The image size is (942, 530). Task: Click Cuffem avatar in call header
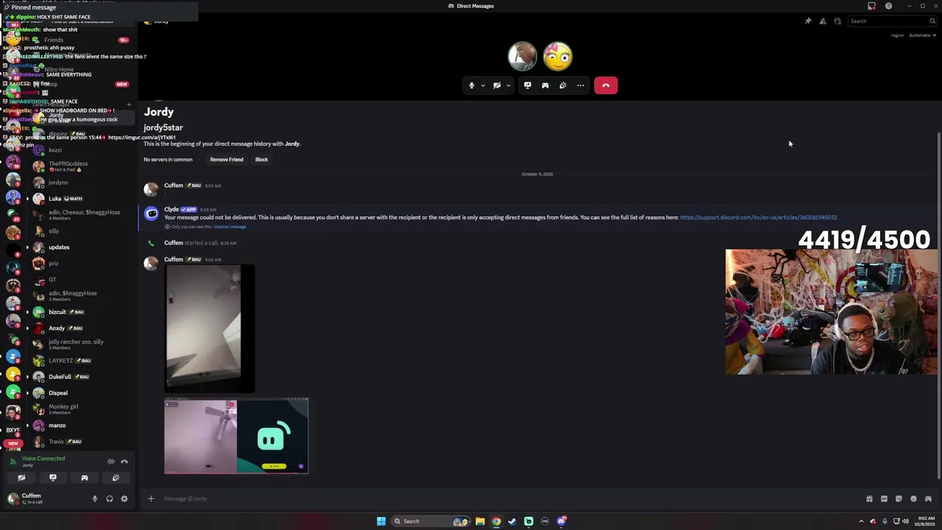(x=523, y=56)
